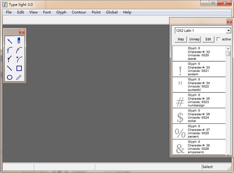Open the Help menu

tap(127, 12)
